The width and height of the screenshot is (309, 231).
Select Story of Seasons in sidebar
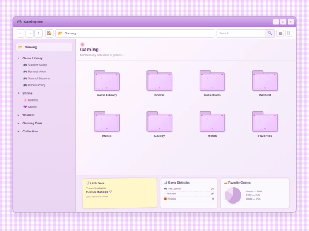click(x=39, y=78)
